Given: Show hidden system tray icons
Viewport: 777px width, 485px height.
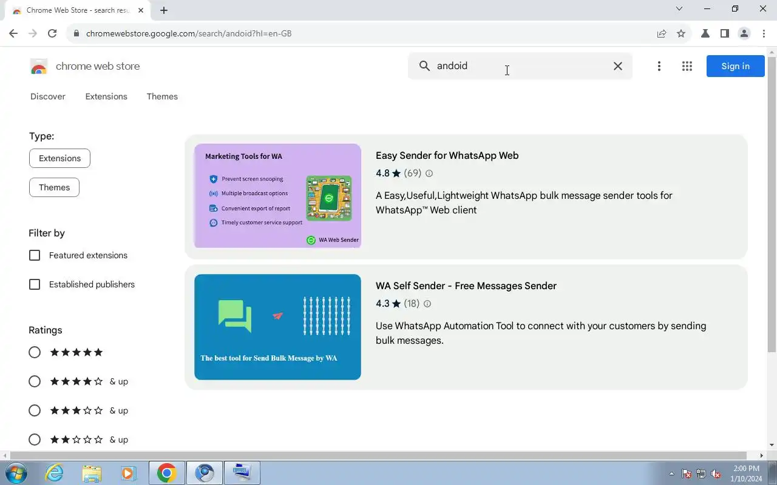Looking at the screenshot, I should click(671, 473).
